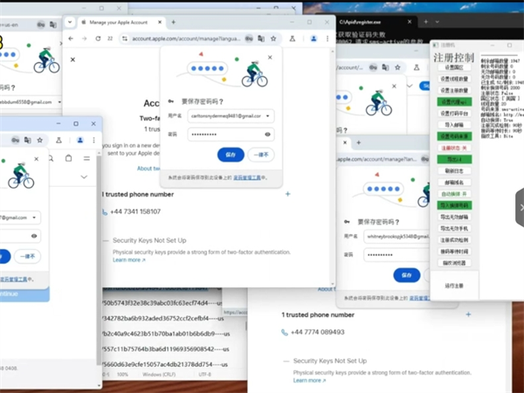
Task: Click the translate icon in the address bar
Action: coord(261,38)
